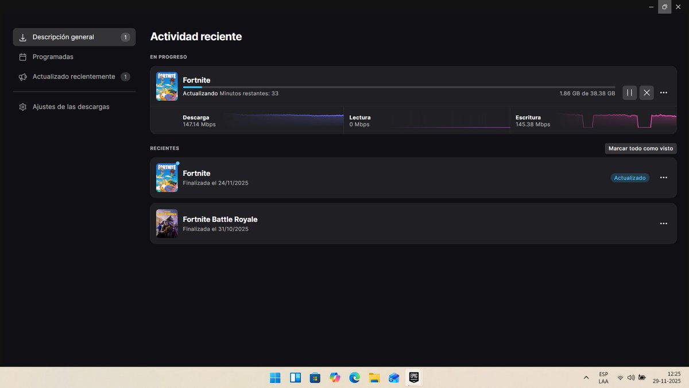Select the Descripción general download icon

22,37
